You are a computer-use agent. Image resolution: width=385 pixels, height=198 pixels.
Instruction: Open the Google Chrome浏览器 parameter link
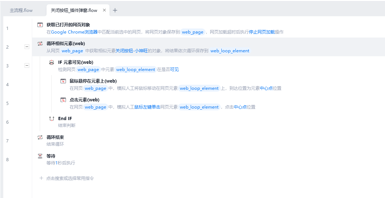[74, 32]
